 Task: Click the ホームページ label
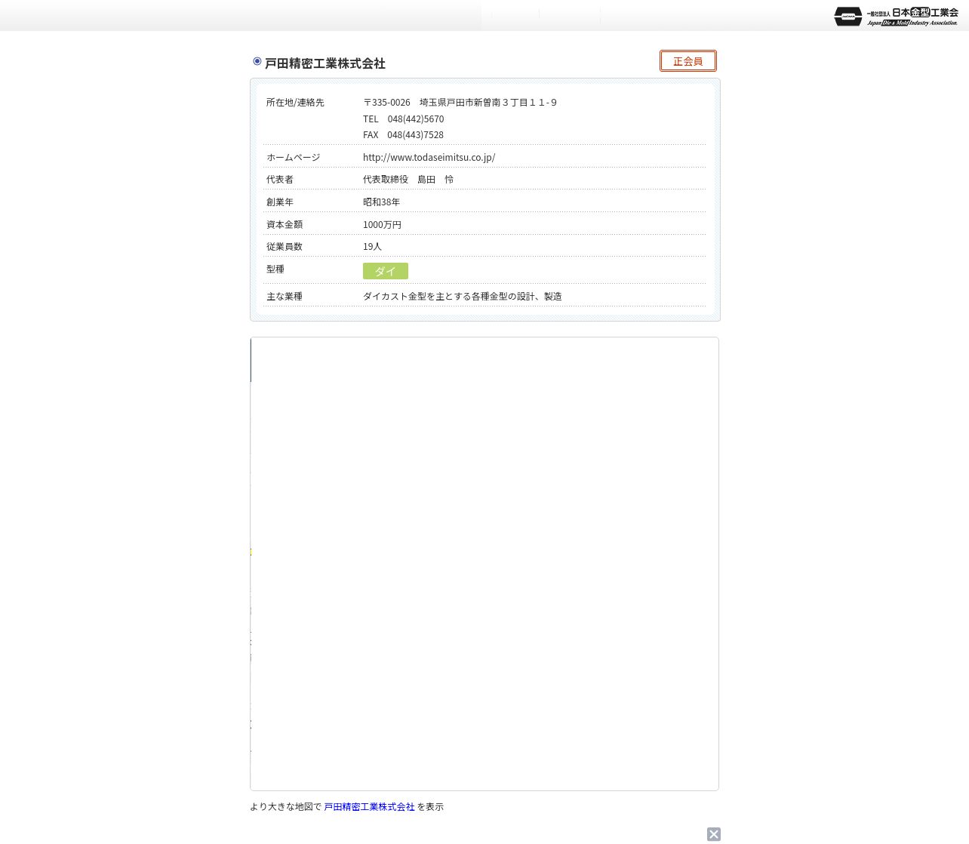[293, 158]
